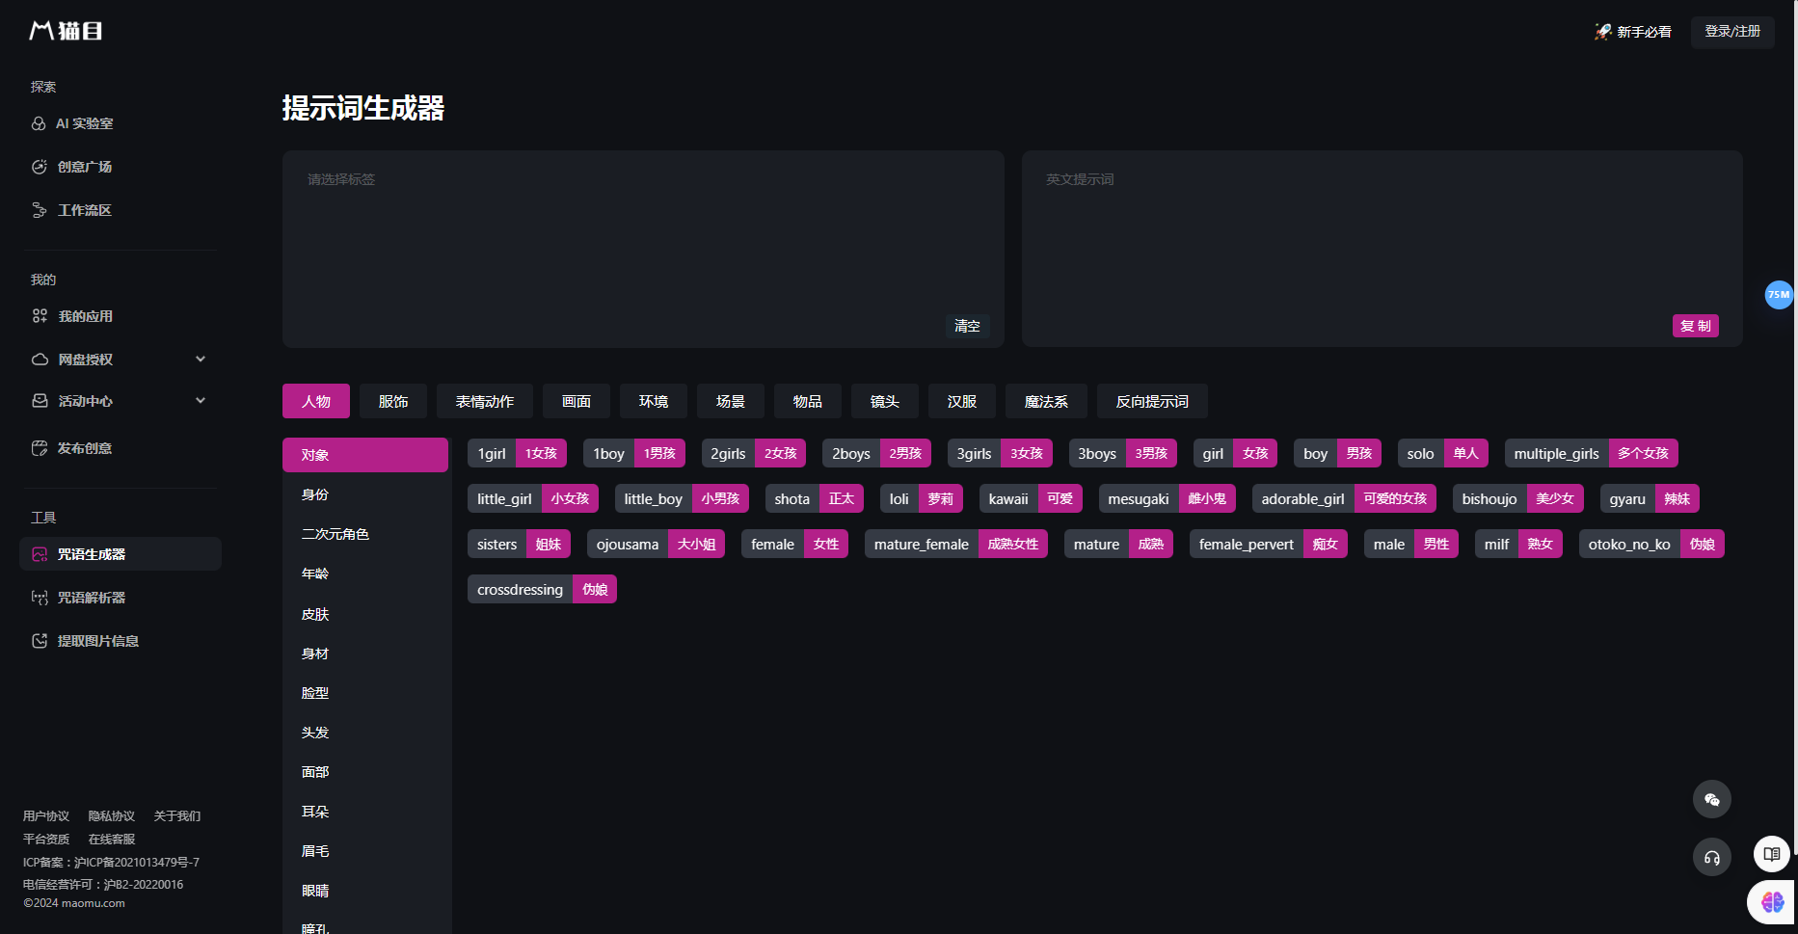Screen dimensions: 1798x934
Task: Switch to the 画面 tab
Action: pyautogui.click(x=577, y=401)
